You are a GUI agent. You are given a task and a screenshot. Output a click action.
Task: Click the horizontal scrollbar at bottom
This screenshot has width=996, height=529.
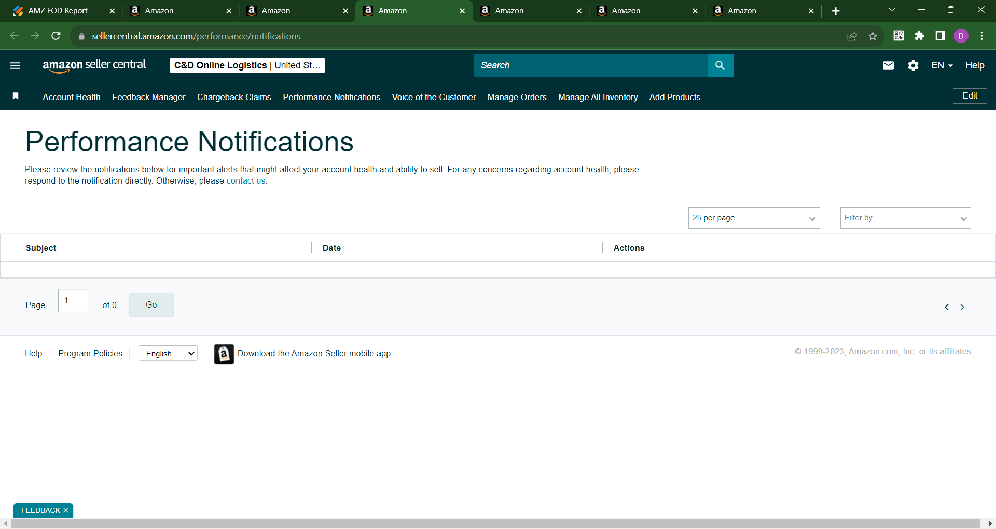tap(495, 524)
